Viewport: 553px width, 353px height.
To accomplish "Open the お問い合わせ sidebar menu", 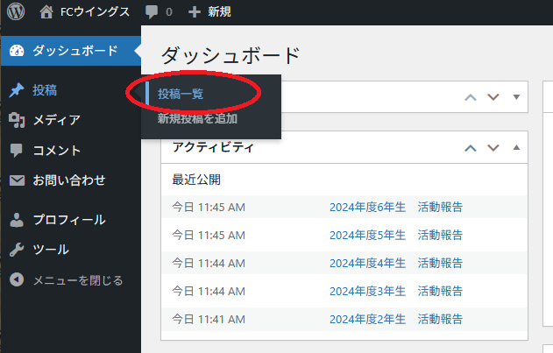I will coord(67,180).
